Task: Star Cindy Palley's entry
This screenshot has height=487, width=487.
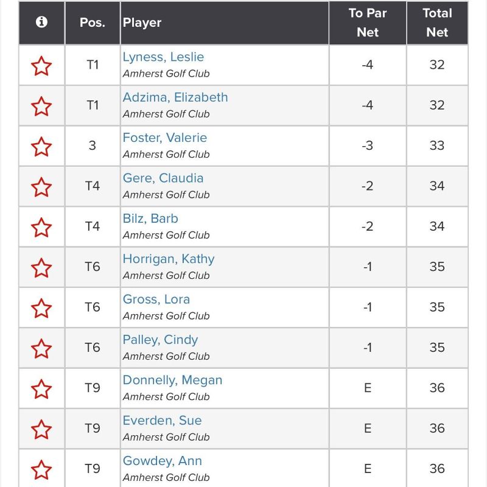Action: [x=41, y=348]
